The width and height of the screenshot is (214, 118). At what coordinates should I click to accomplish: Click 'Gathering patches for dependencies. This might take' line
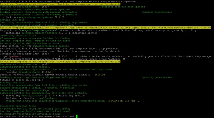pyautogui.click(x=44, y=93)
